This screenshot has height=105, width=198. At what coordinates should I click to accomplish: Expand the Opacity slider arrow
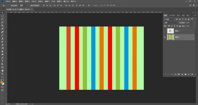[192, 23]
